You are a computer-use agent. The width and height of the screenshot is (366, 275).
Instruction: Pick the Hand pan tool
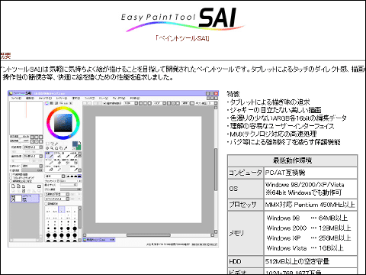(x=61, y=148)
